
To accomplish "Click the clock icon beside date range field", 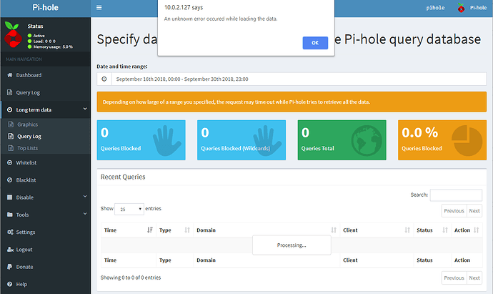I will (x=104, y=79).
